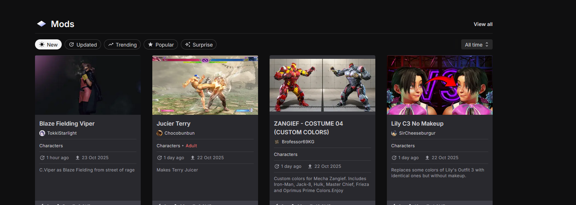This screenshot has width=576, height=205.
Task: Choose the Surprise filter tab
Action: coord(198,44)
